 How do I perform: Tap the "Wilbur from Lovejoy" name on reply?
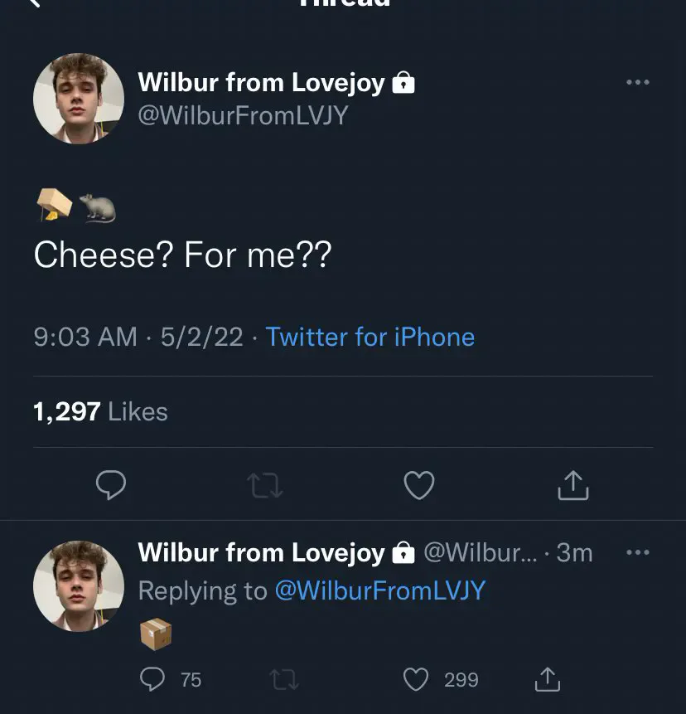261,552
